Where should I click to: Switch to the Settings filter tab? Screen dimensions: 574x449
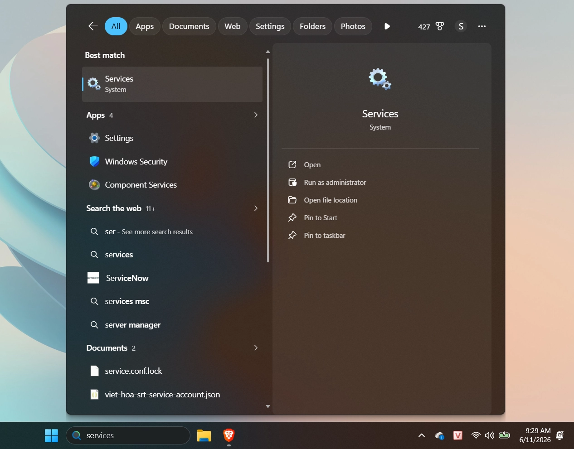[270, 26]
